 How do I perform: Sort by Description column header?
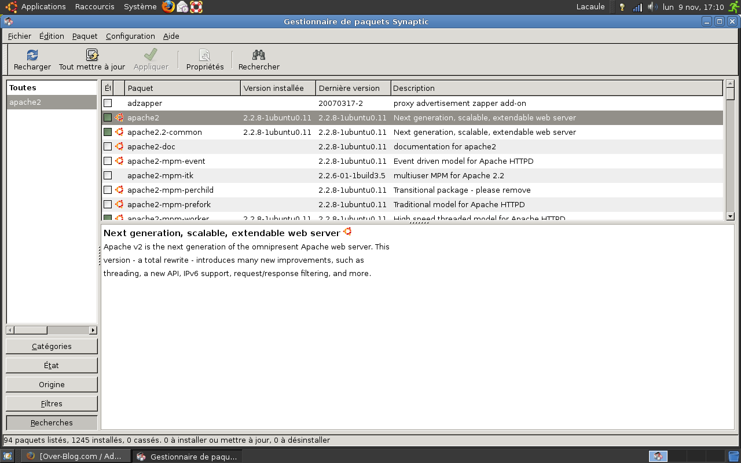point(557,88)
